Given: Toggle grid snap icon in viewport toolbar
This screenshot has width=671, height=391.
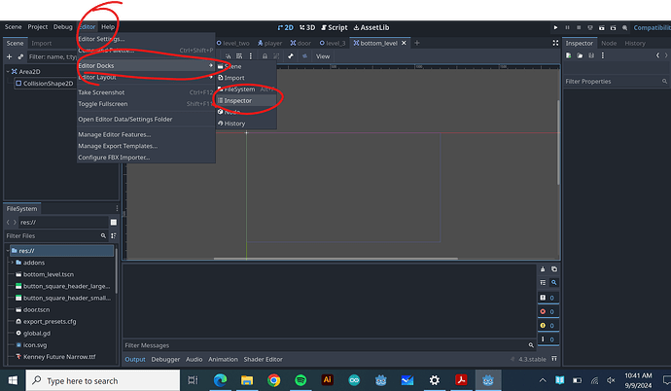Looking at the screenshot, I should 239,56.
